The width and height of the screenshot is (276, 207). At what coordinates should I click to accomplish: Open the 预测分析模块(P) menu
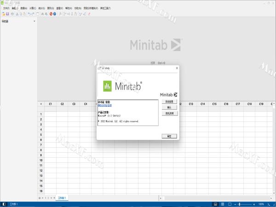91,8
